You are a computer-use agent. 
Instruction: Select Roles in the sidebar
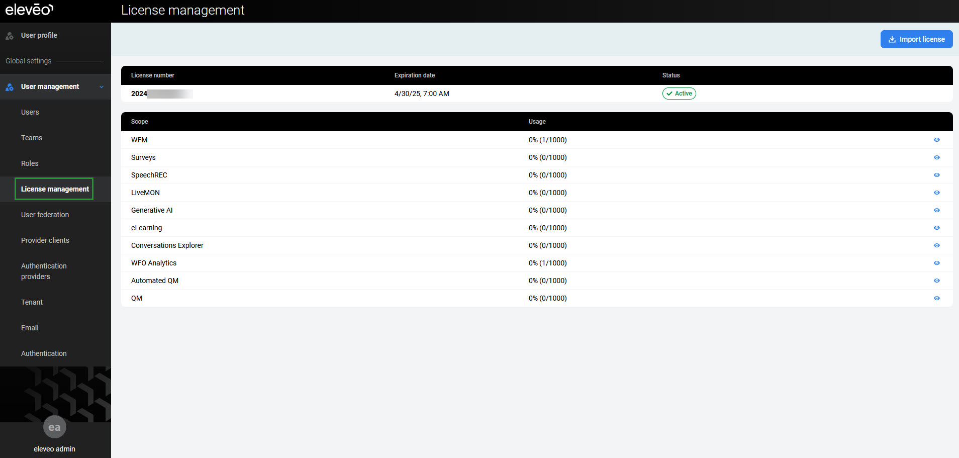pos(30,163)
